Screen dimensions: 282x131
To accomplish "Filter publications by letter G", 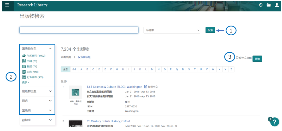I will 117,69.
